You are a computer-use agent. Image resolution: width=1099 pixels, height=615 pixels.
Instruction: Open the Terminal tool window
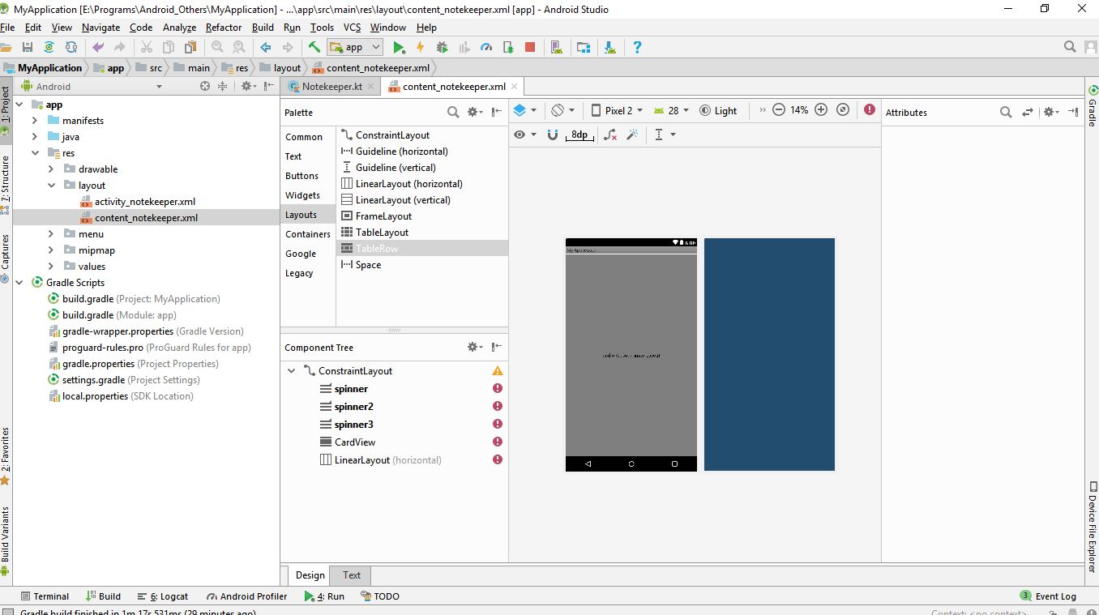pyautogui.click(x=45, y=596)
